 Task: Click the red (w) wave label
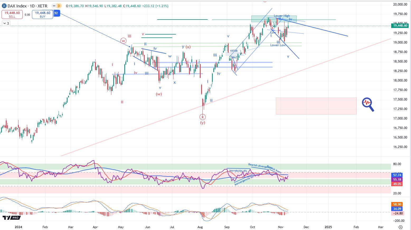coord(159,94)
